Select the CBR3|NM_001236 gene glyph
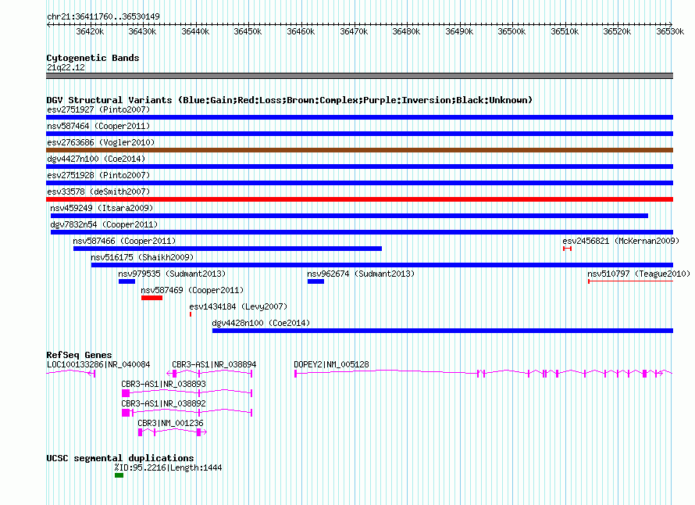 point(173,432)
